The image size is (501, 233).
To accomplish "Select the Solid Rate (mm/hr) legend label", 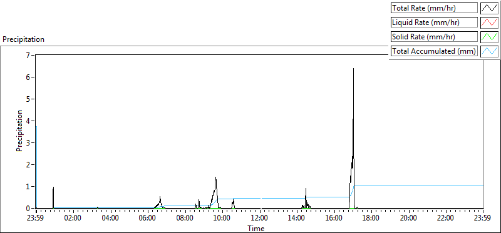I will tap(435, 37).
